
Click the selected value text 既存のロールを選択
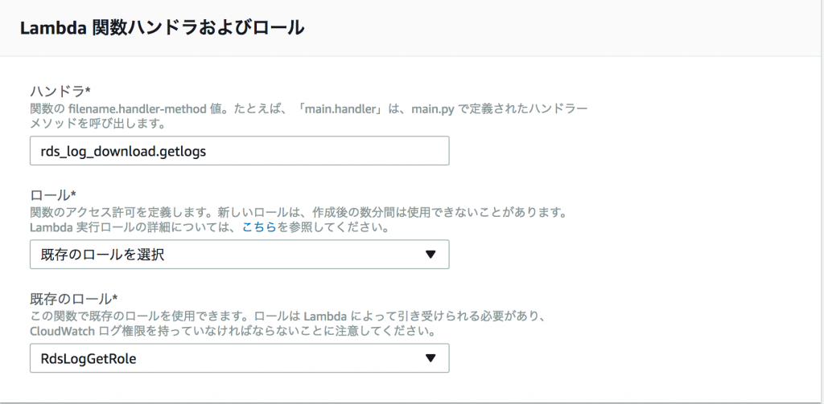pyautogui.click(x=102, y=255)
